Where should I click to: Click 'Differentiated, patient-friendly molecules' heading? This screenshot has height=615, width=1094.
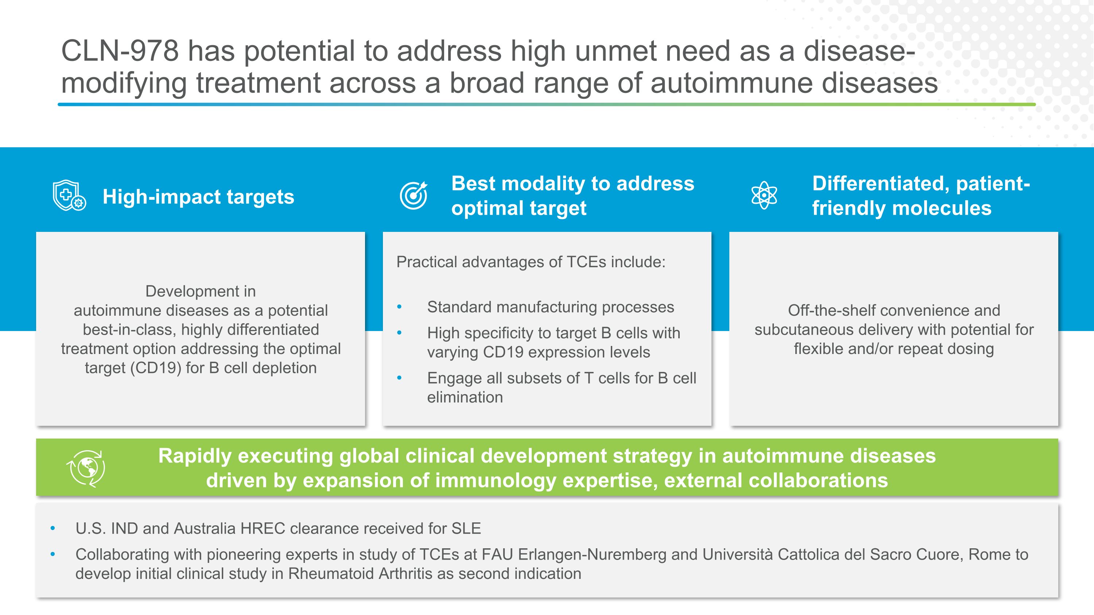click(x=921, y=196)
